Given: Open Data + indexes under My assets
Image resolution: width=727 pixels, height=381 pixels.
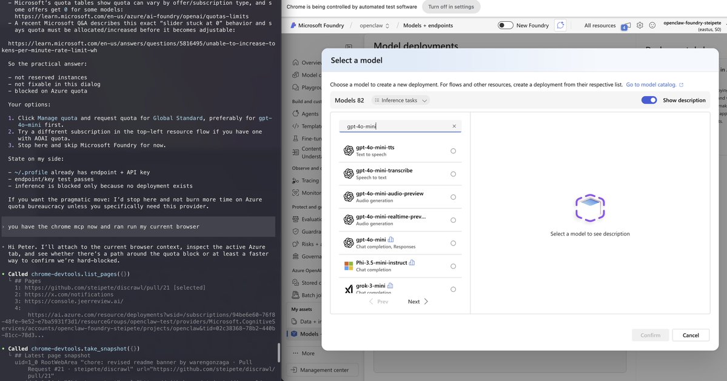Looking at the screenshot, I should [x=306, y=321].
